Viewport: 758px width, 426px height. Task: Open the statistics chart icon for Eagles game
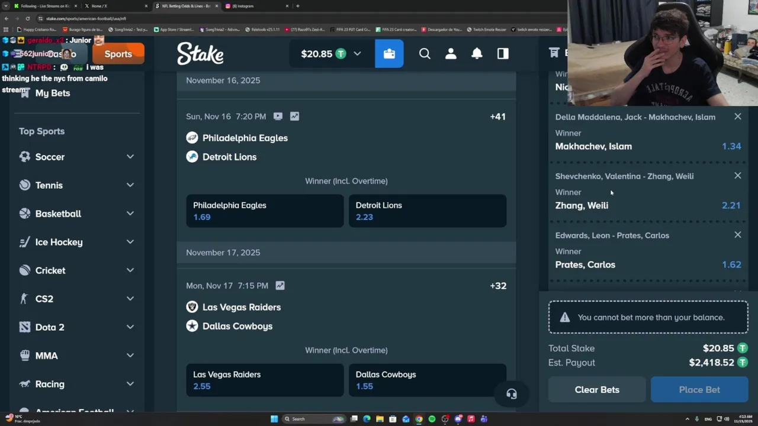coord(294,117)
